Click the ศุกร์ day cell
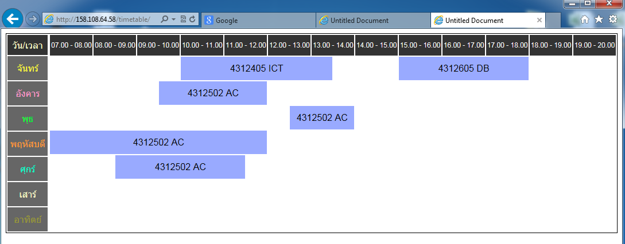This screenshot has width=625, height=244. pyautogui.click(x=28, y=169)
